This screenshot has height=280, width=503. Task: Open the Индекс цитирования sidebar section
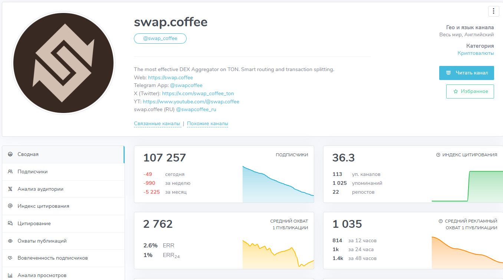63,206
